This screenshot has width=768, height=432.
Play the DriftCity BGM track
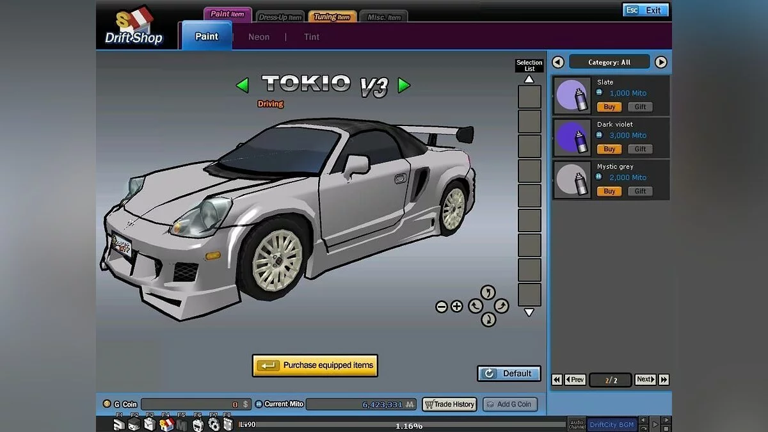pos(655,424)
